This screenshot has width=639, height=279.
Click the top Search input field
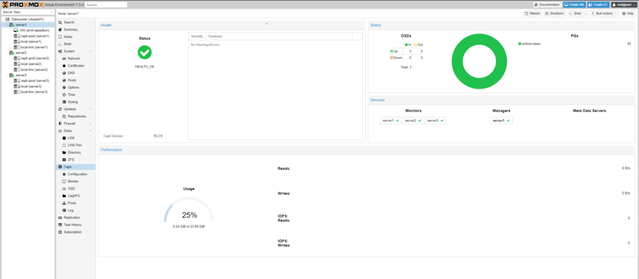[x=106, y=4]
